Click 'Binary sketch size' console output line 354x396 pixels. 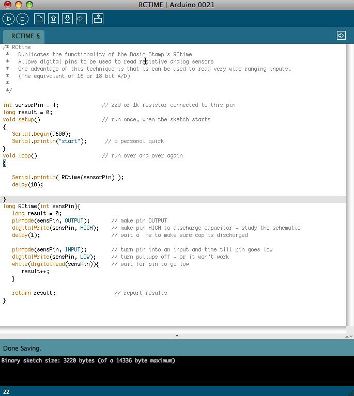pyautogui.click(x=88, y=361)
